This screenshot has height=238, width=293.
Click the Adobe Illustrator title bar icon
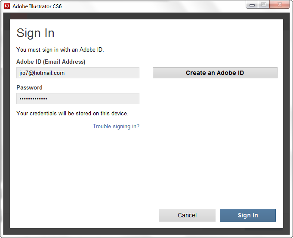pos(7,6)
